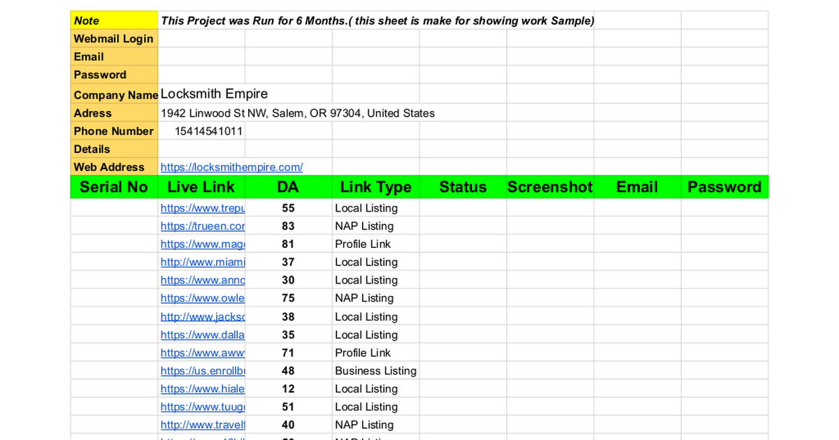Select the DA value 55

[288, 208]
